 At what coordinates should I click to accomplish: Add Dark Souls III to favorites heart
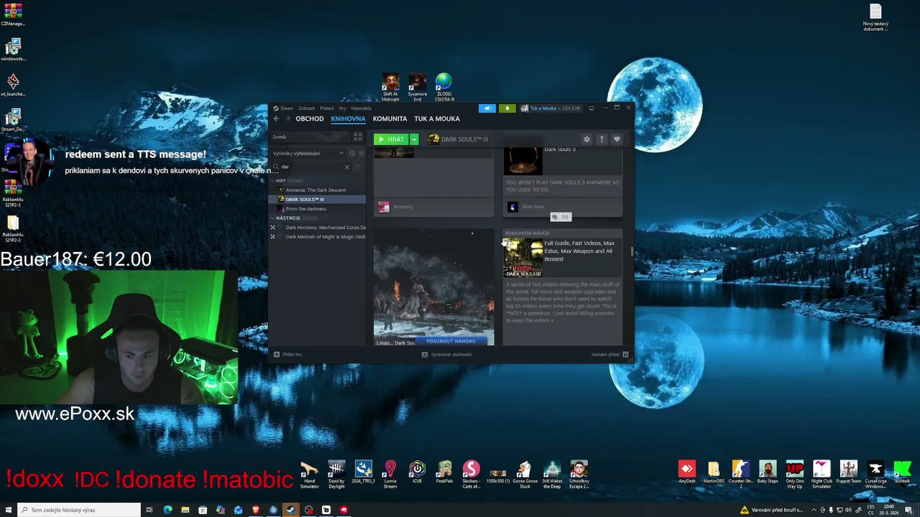[x=617, y=139]
